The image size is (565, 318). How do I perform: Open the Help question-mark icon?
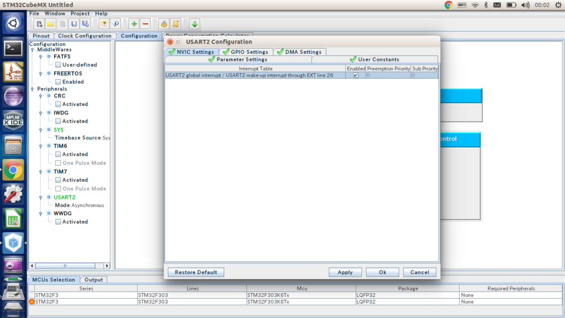click(x=104, y=24)
